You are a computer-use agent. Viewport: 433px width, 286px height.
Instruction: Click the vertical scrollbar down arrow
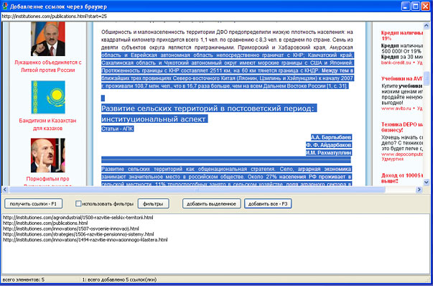click(426, 182)
